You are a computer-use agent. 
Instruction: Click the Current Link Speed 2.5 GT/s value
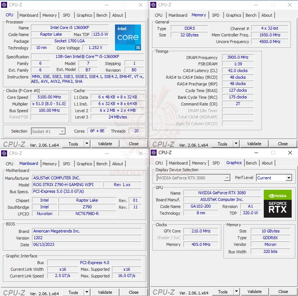(x=63, y=276)
